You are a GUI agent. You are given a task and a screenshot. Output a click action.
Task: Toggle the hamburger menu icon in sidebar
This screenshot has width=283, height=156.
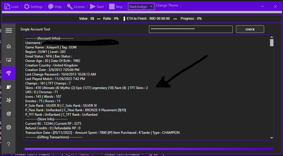pos(9,30)
